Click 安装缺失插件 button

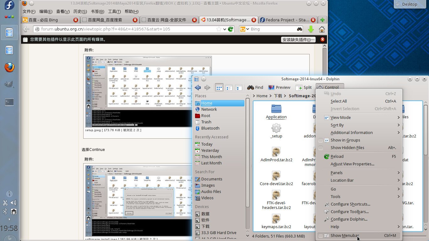pyautogui.click(x=298, y=40)
